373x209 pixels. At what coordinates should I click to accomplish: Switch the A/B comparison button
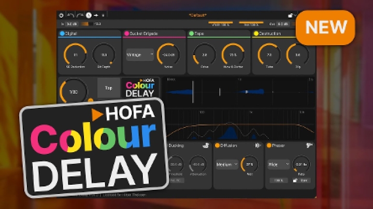point(89,15)
